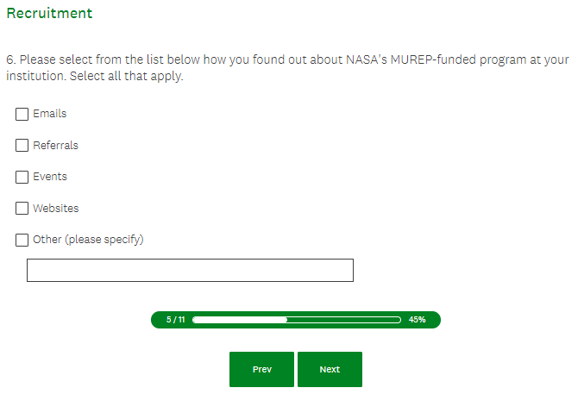Click the 'Other (please specify)' label text

tap(88, 240)
